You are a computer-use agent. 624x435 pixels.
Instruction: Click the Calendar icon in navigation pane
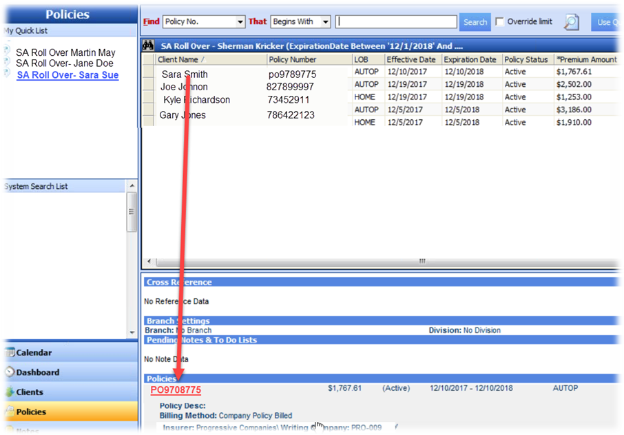[9, 352]
